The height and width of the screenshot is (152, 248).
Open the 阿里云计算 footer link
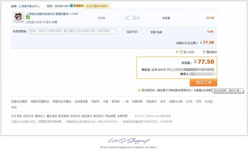(176, 102)
